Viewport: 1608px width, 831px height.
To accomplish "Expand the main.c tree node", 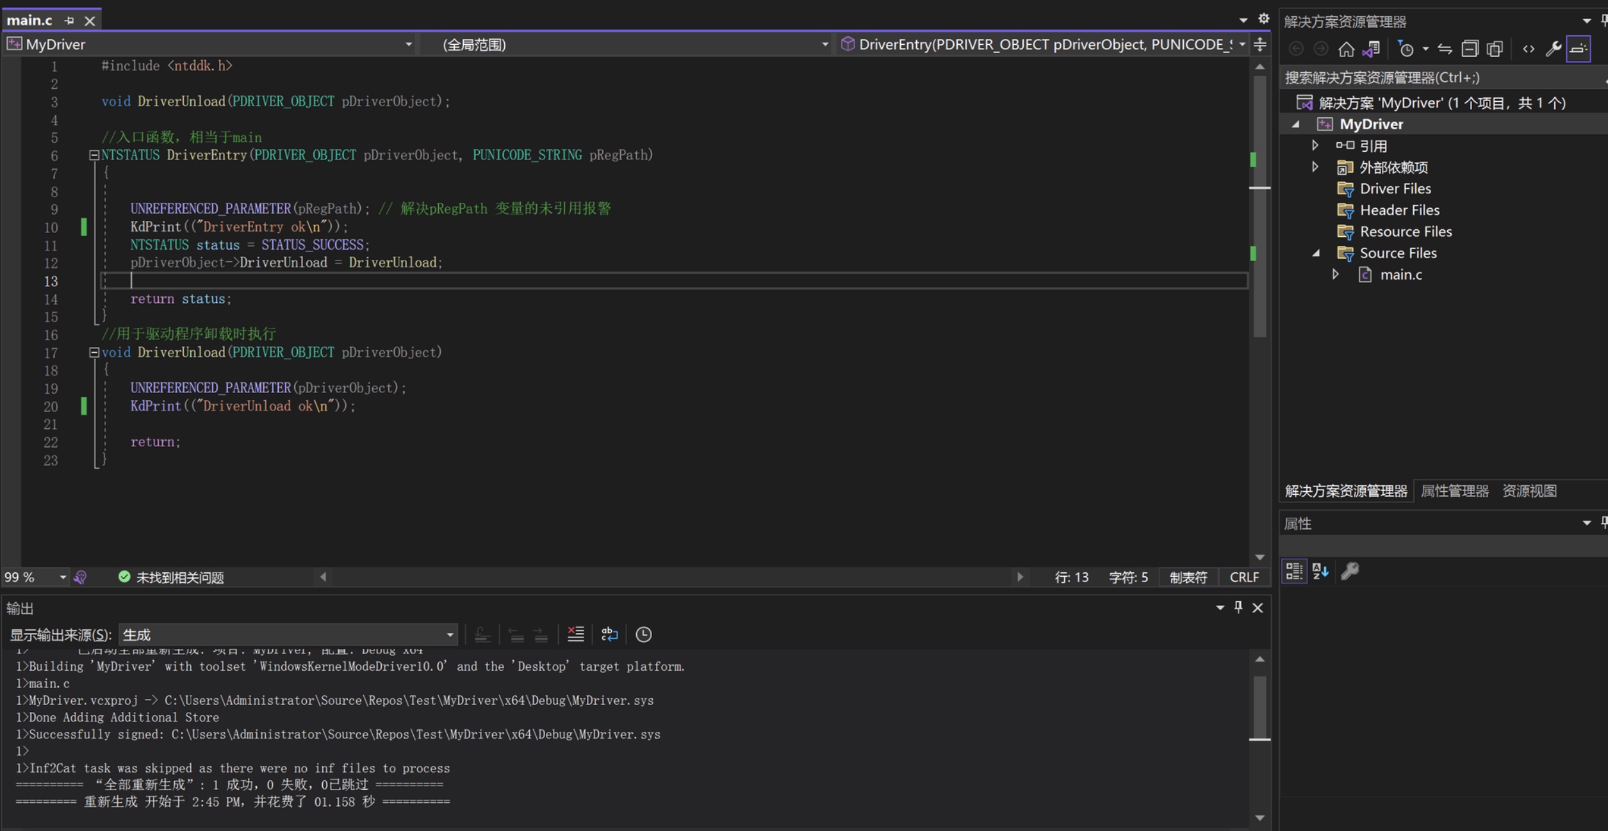I will [1336, 275].
